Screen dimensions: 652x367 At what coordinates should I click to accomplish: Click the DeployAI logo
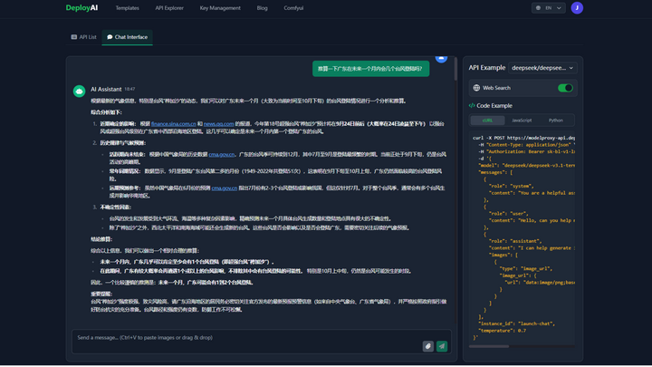click(x=81, y=8)
